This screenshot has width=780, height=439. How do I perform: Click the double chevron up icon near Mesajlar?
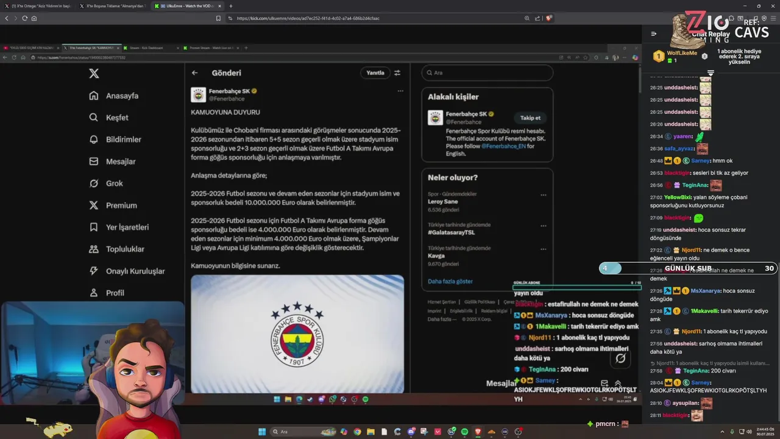pos(617,384)
